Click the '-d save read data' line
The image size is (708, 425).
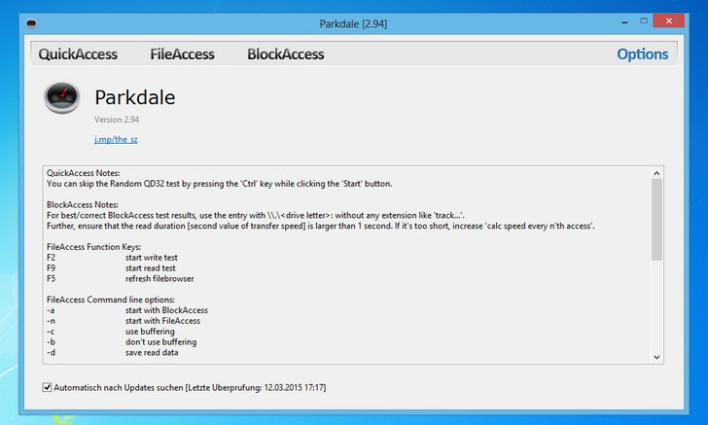pos(113,352)
